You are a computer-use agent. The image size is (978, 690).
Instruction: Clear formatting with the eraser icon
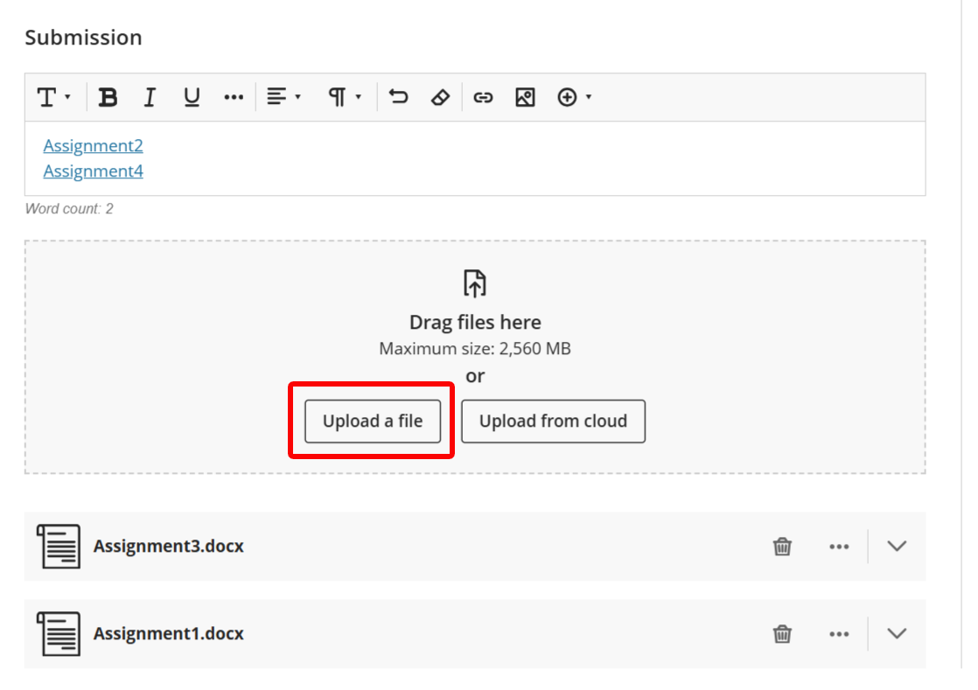(x=440, y=97)
